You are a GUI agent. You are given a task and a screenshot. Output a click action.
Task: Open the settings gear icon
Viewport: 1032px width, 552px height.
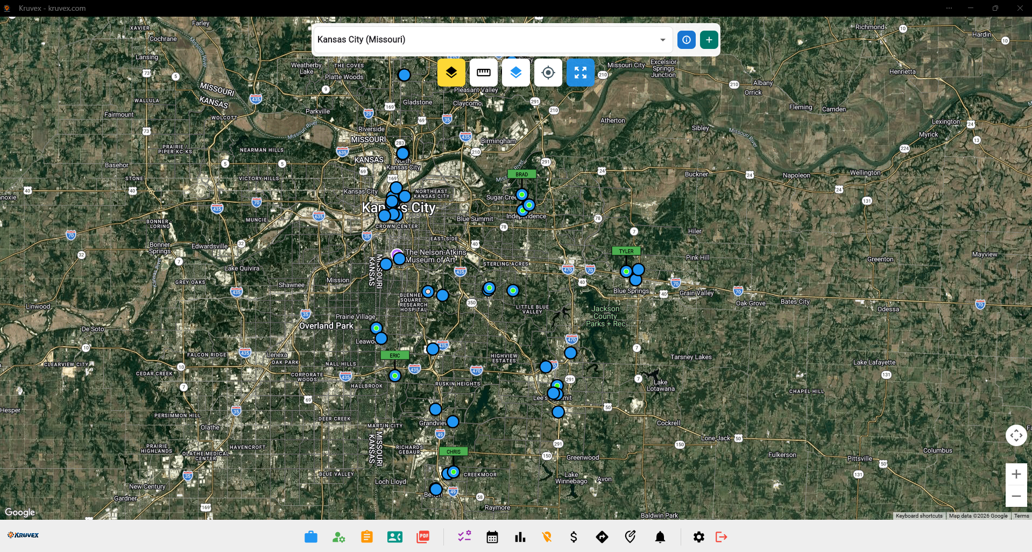point(699,537)
